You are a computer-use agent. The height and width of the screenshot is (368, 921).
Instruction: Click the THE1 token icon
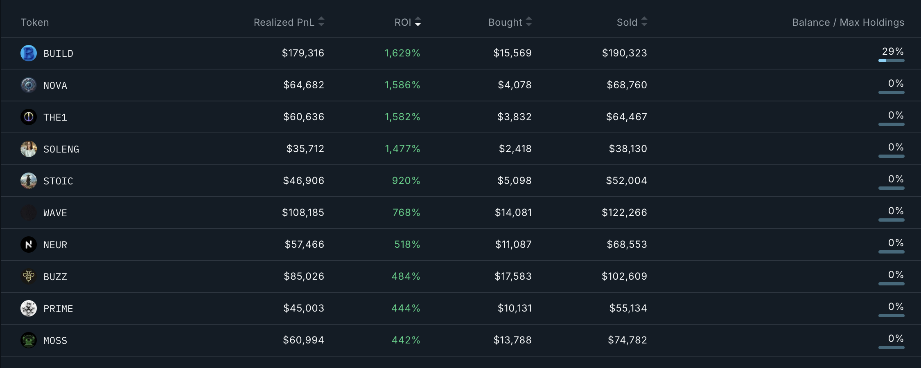pyautogui.click(x=29, y=117)
